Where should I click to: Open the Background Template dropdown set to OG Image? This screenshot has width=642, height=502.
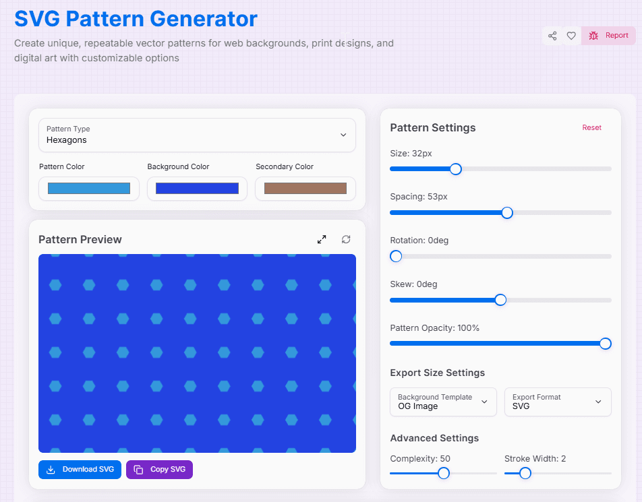click(443, 402)
